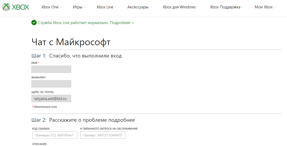Expand the chevron next to Игры
This screenshot has height=146, width=287.
84,7
